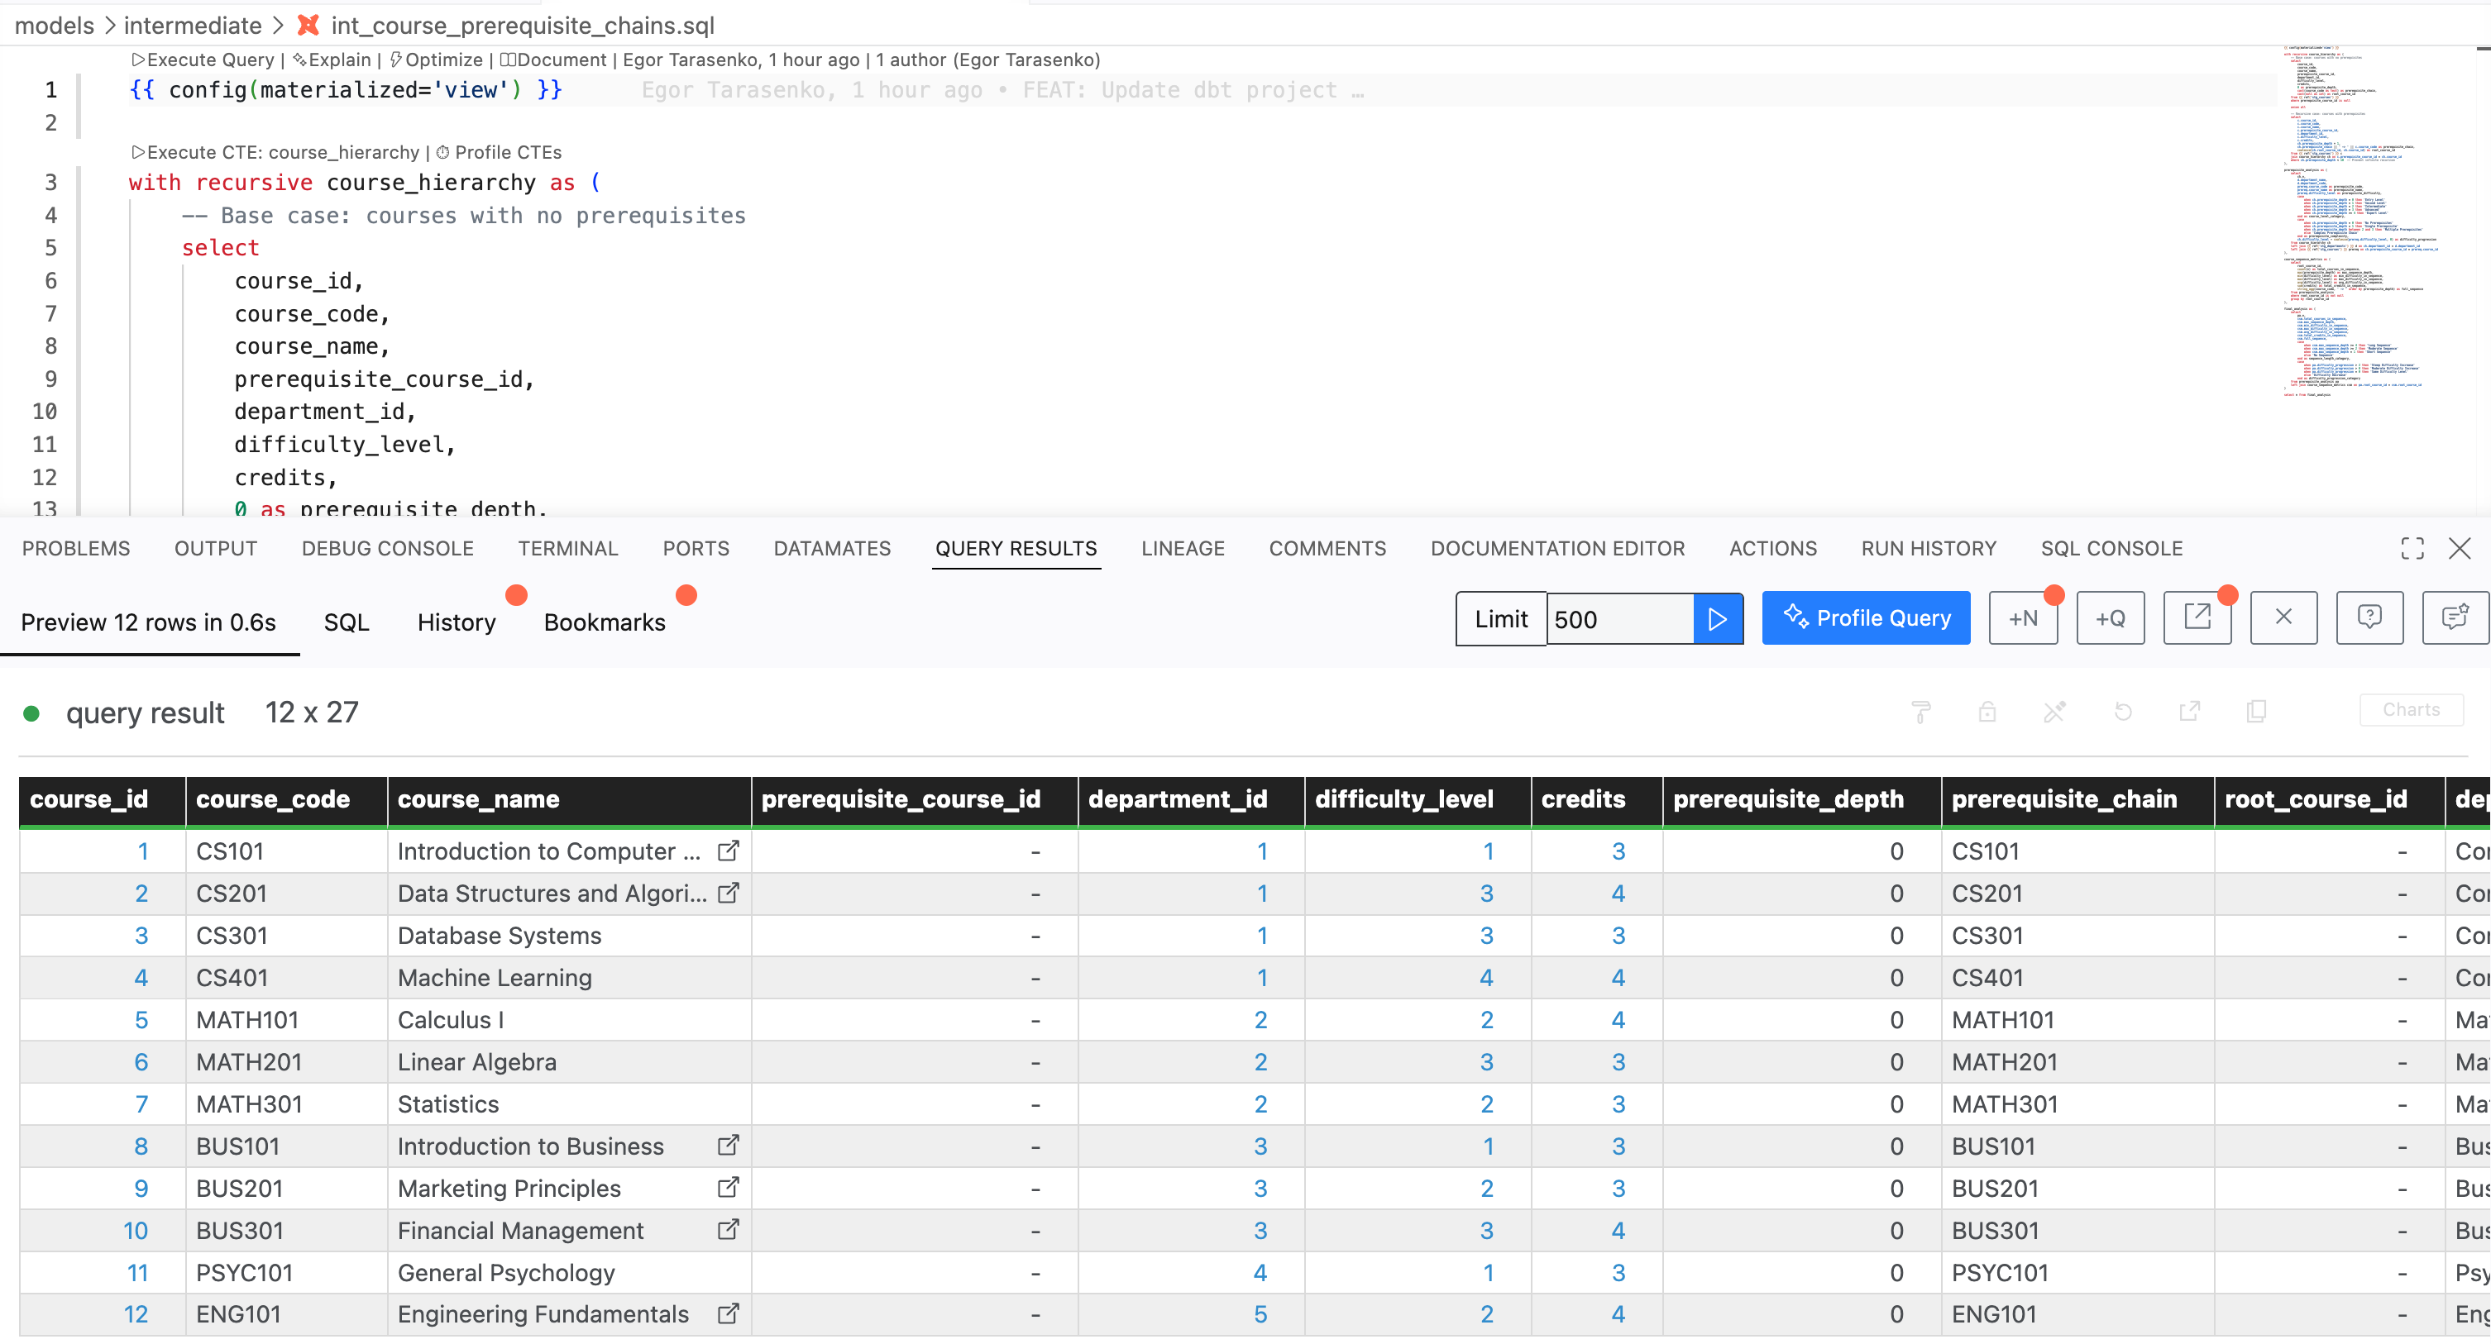This screenshot has height=1344, width=2491.
Task: Open expand icon for Engineering Fundamentals
Action: click(x=728, y=1314)
